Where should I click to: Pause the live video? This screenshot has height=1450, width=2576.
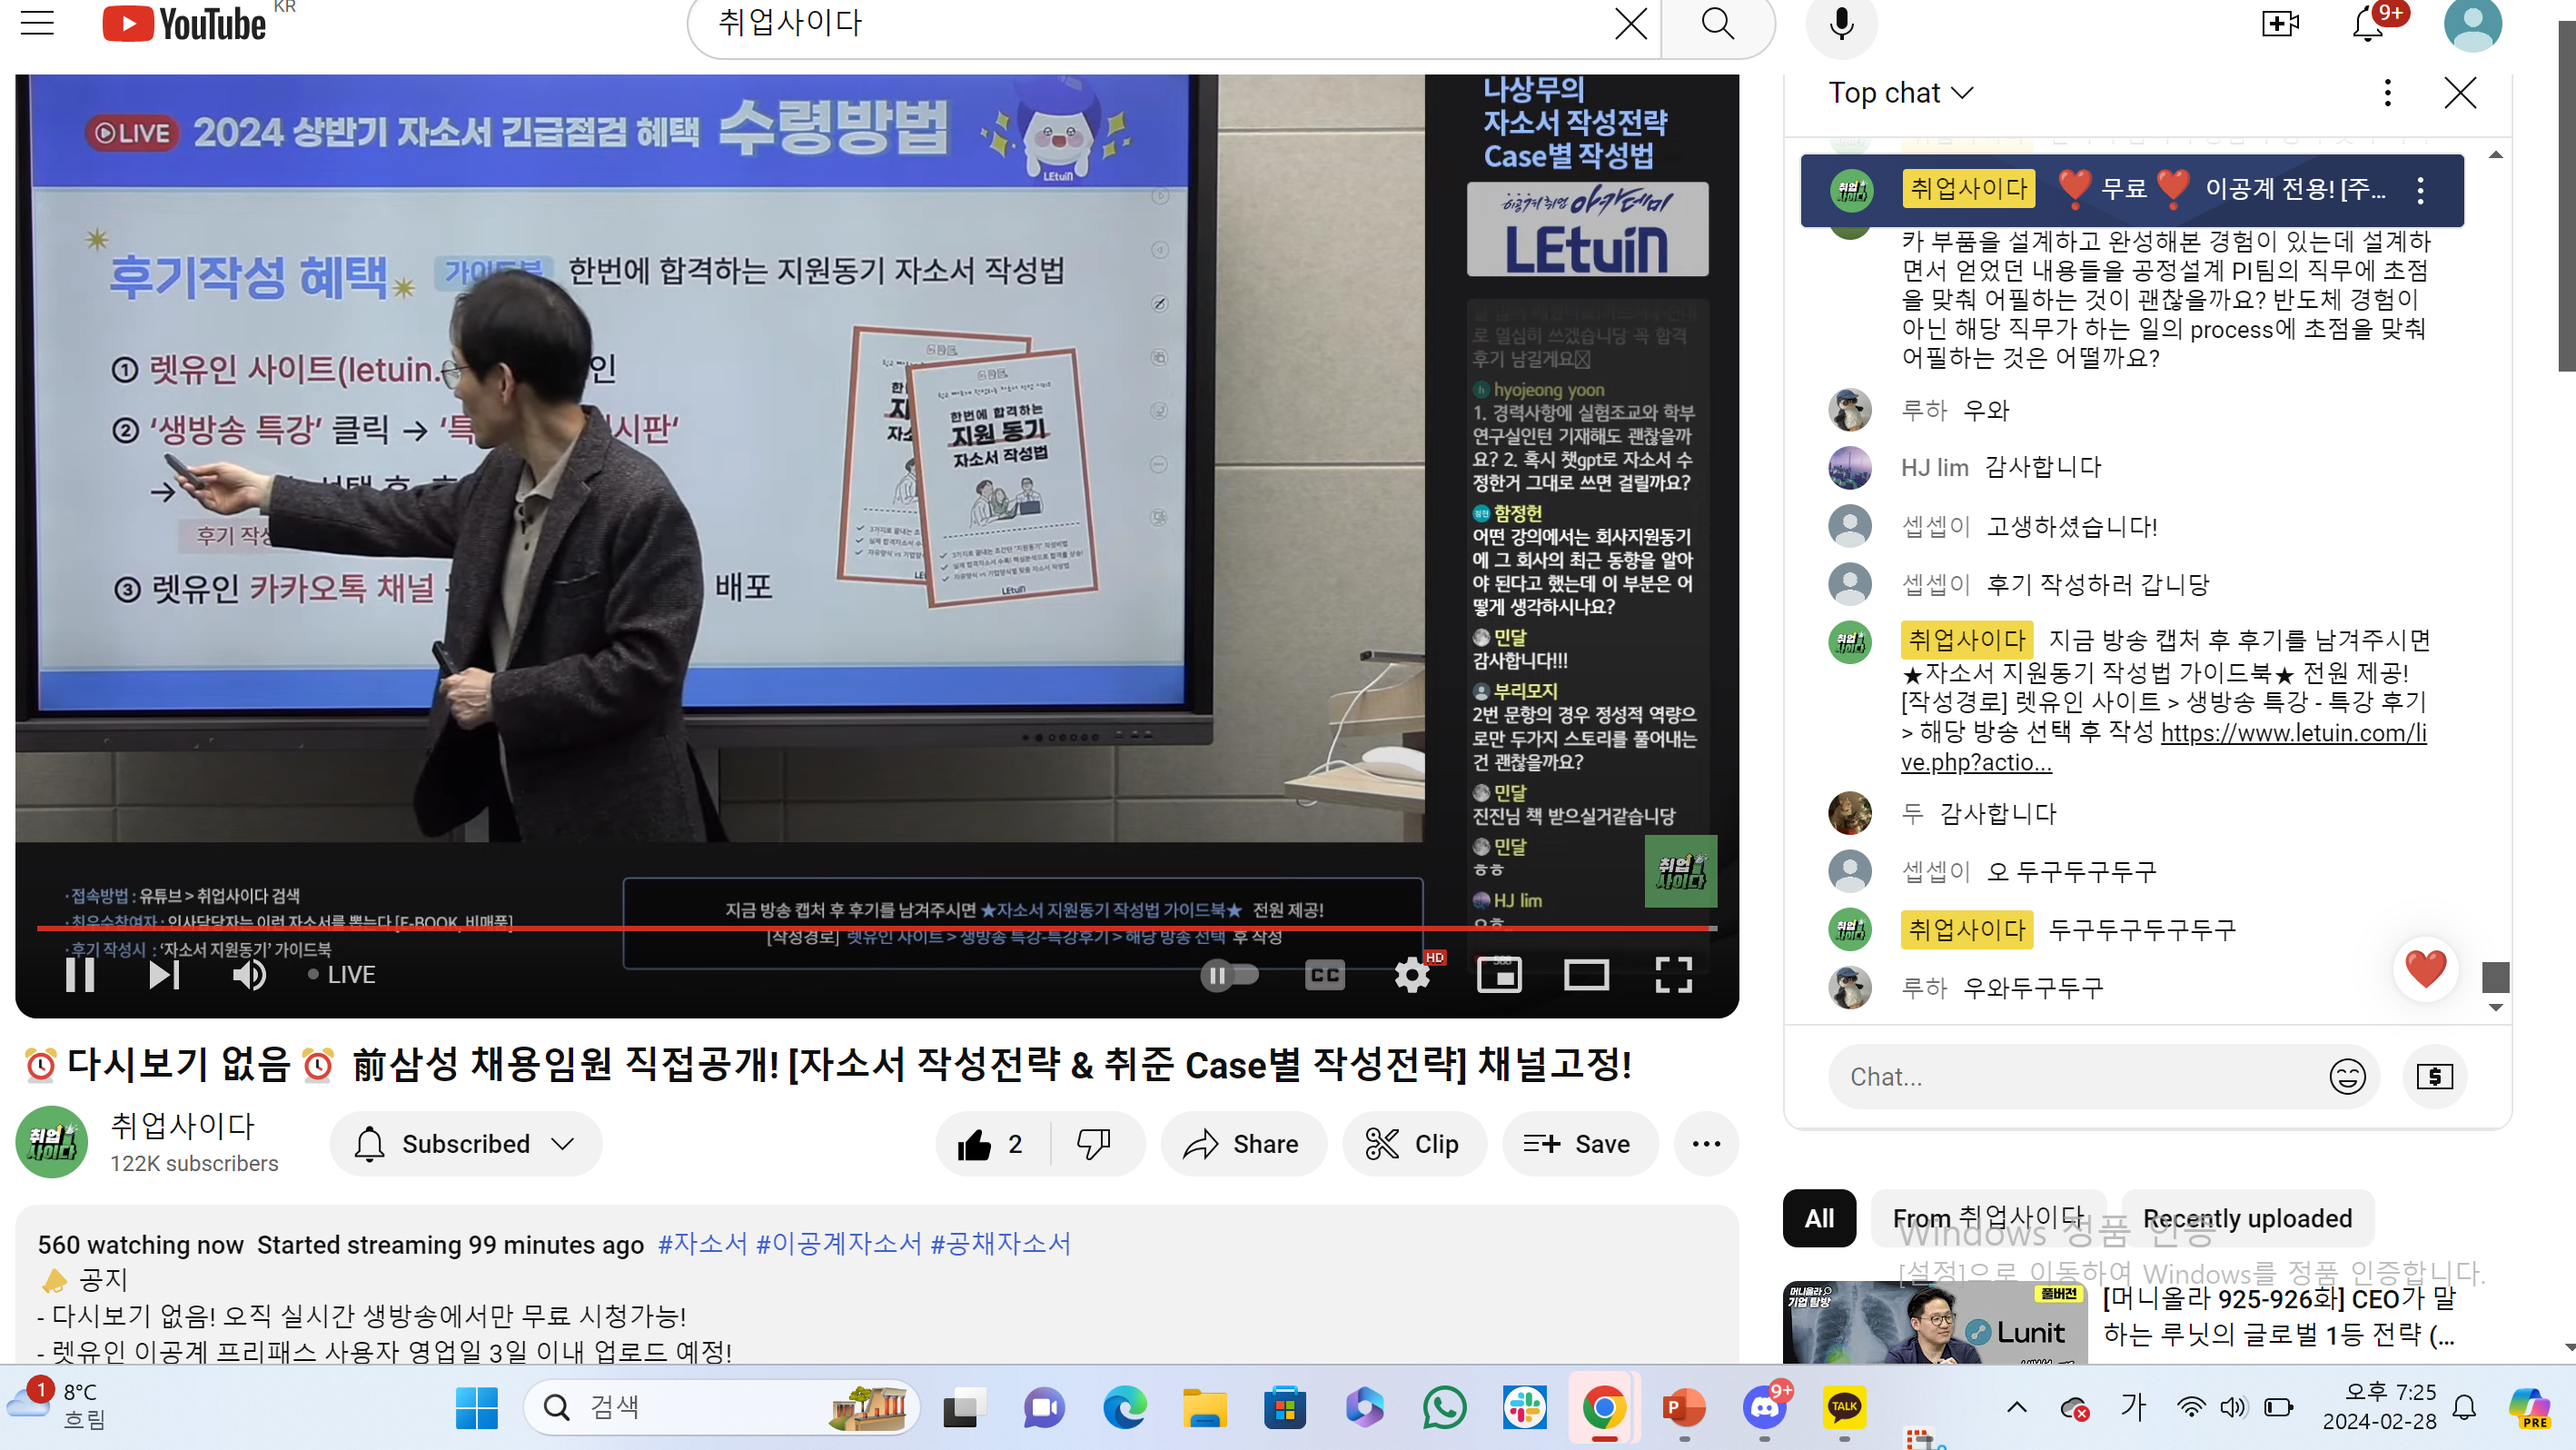(80, 974)
